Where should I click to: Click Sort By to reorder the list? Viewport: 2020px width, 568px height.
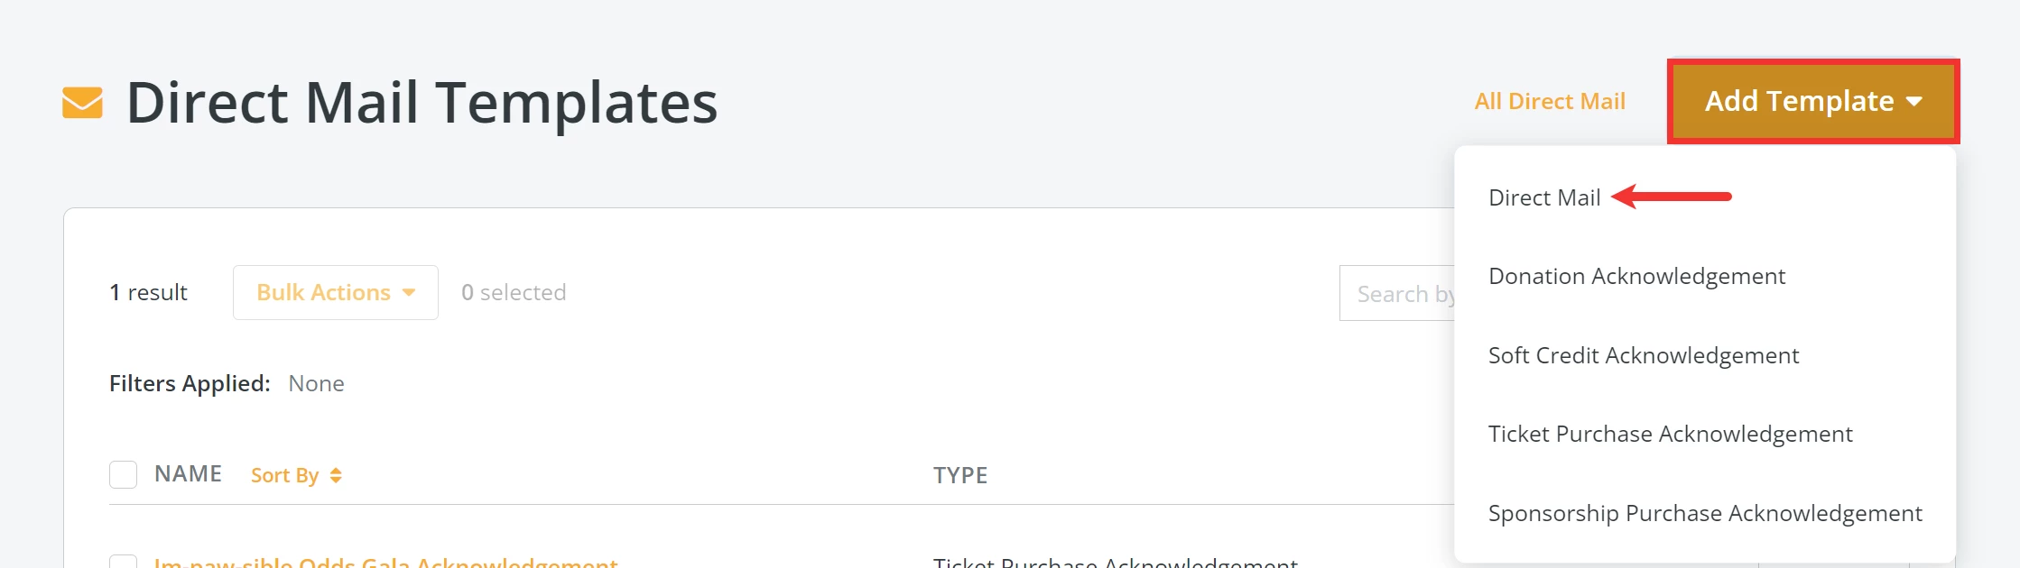(285, 473)
